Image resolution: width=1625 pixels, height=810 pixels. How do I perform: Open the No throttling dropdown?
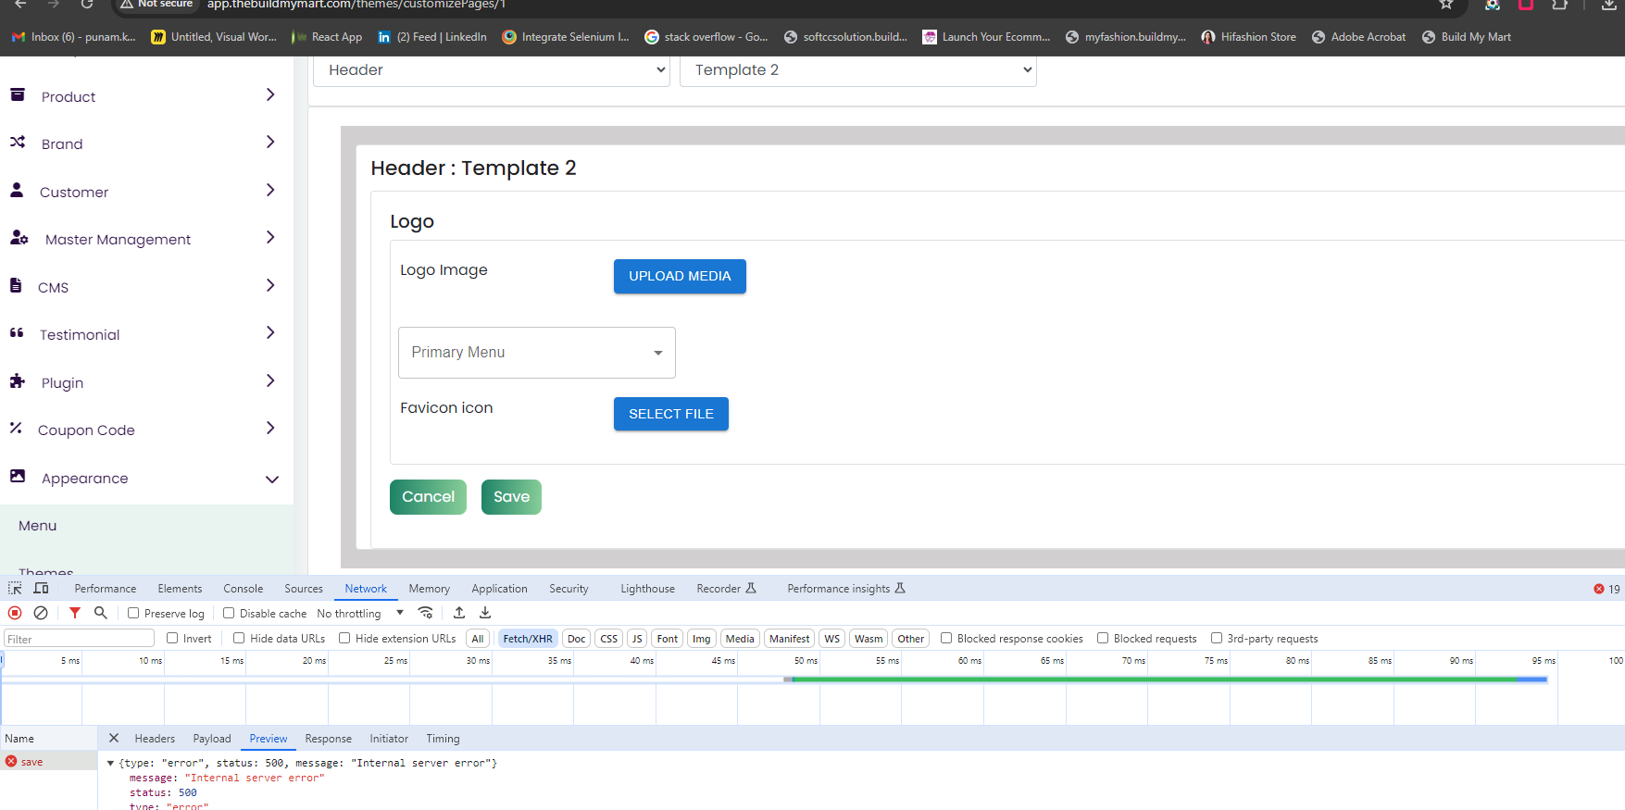click(x=360, y=613)
